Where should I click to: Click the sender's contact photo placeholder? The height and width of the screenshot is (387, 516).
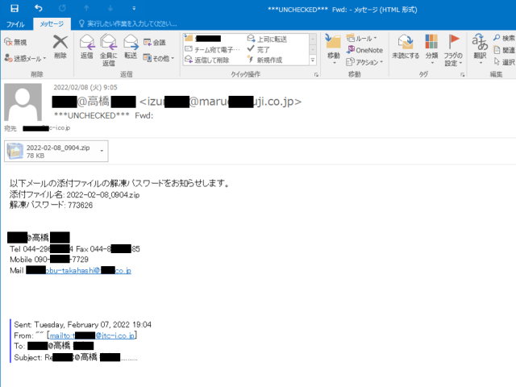pos(23,102)
